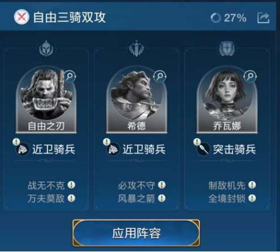Click the warning mark next to 万夫莫敌
Viewport: 280px width, 252px height.
tap(71, 198)
